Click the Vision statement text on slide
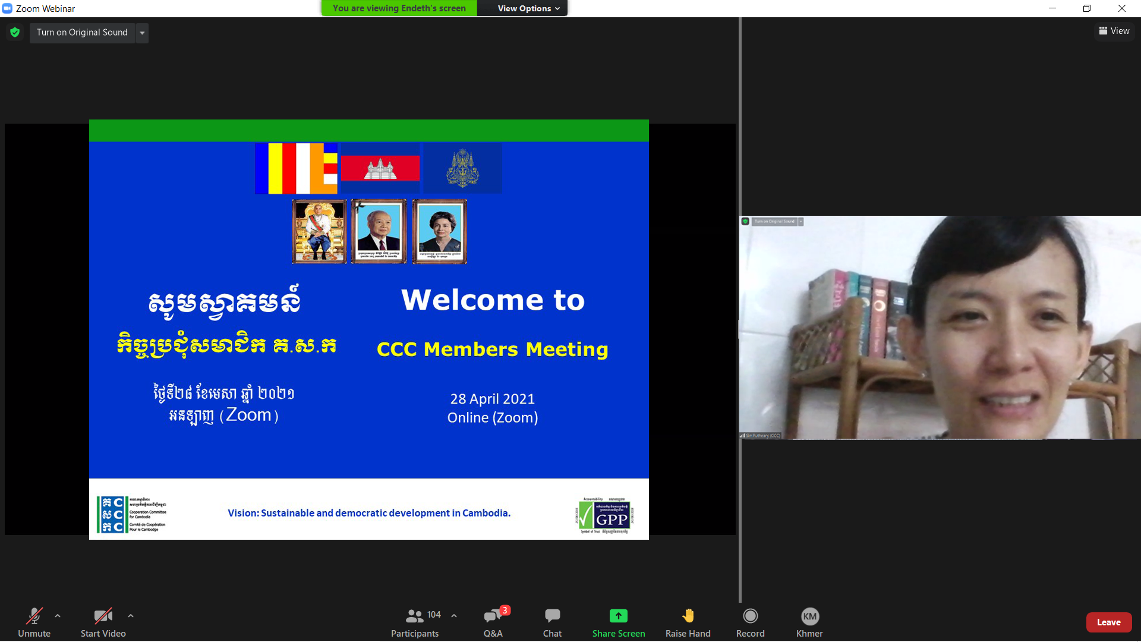 click(x=369, y=513)
